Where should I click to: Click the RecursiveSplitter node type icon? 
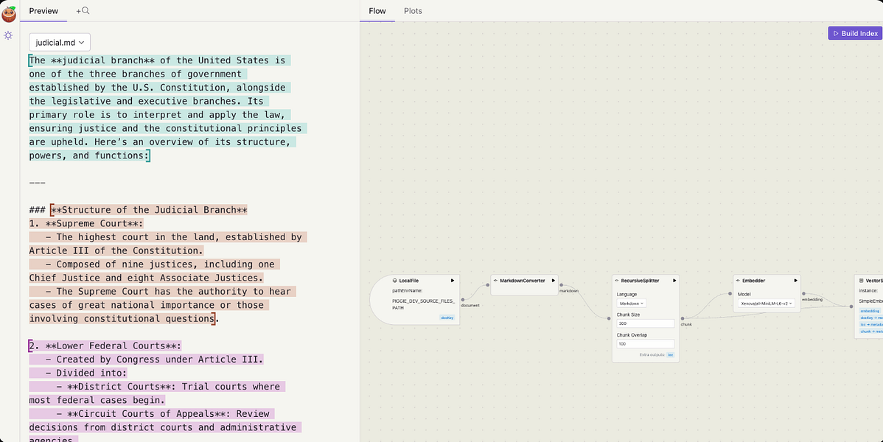pos(617,280)
